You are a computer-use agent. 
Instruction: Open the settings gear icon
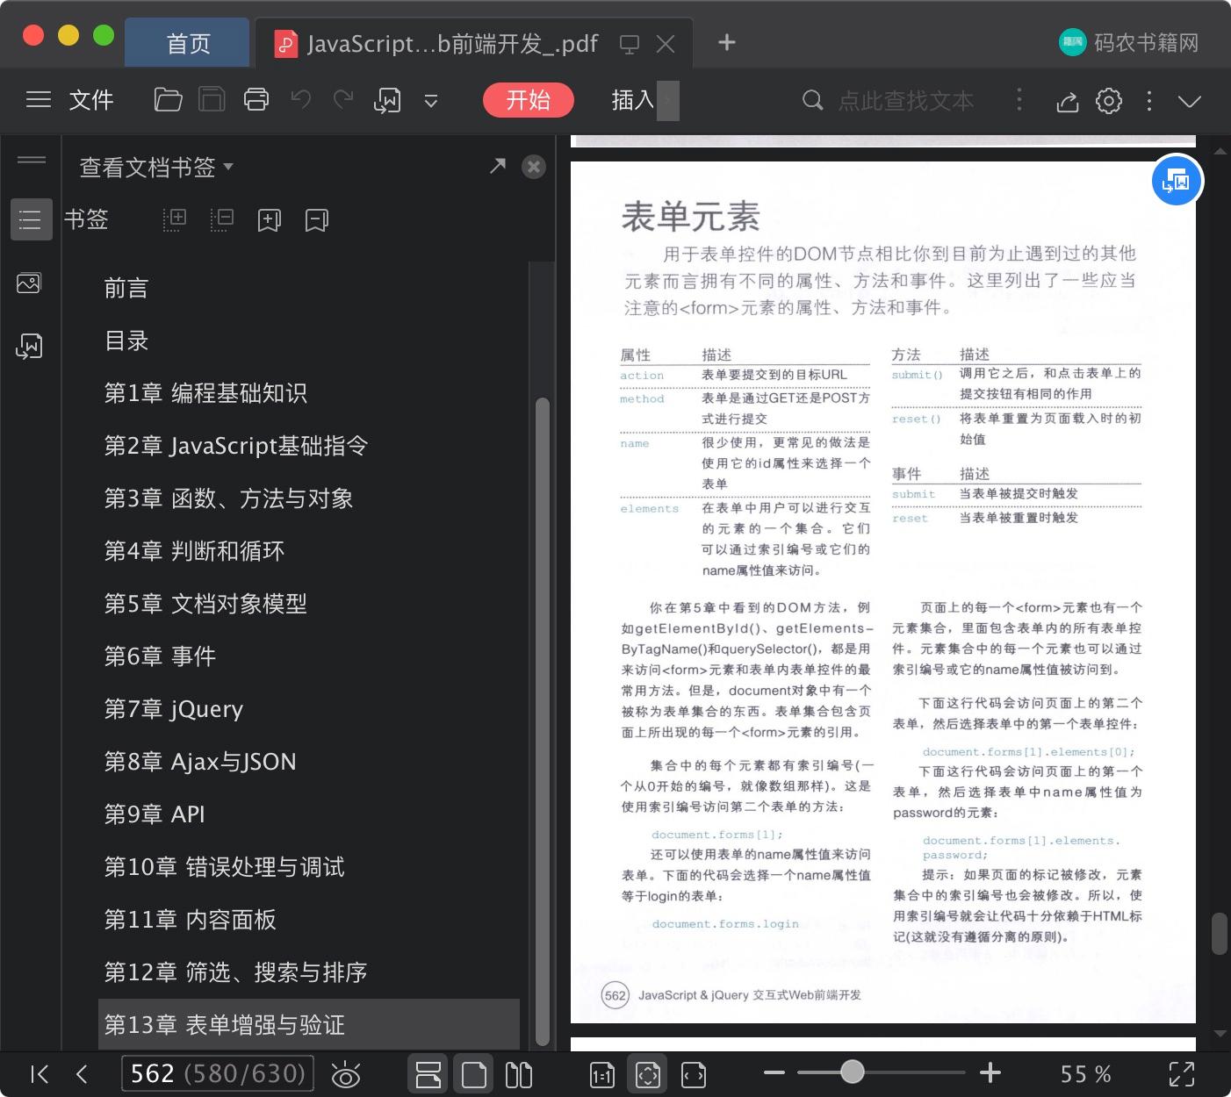pos(1108,101)
